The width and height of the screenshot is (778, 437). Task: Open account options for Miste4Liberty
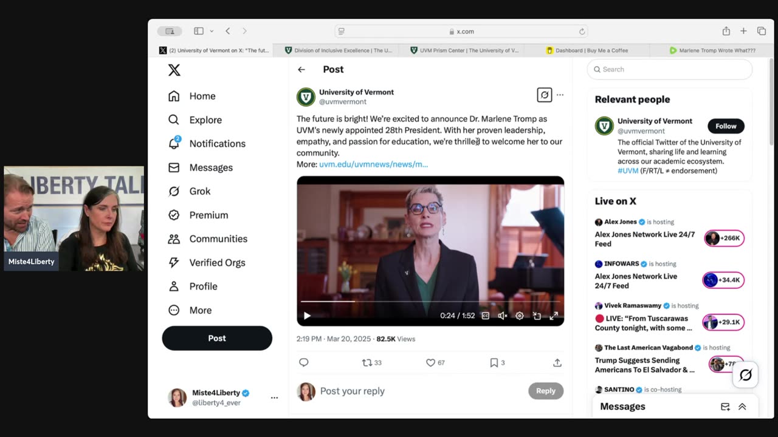click(x=274, y=398)
